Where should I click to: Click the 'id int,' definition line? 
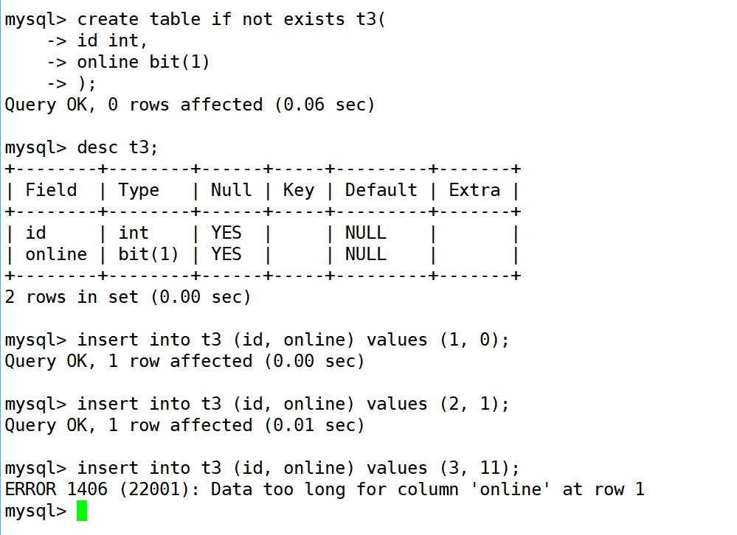[112, 41]
